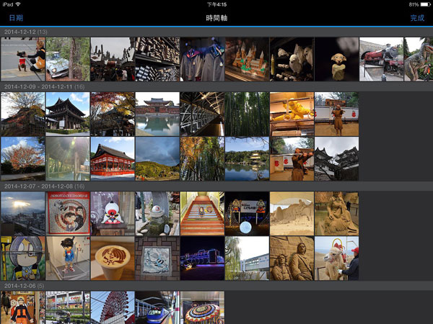The image size is (433, 324).
Task: Open the golden pavilion lake photo
Action: pos(247,158)
